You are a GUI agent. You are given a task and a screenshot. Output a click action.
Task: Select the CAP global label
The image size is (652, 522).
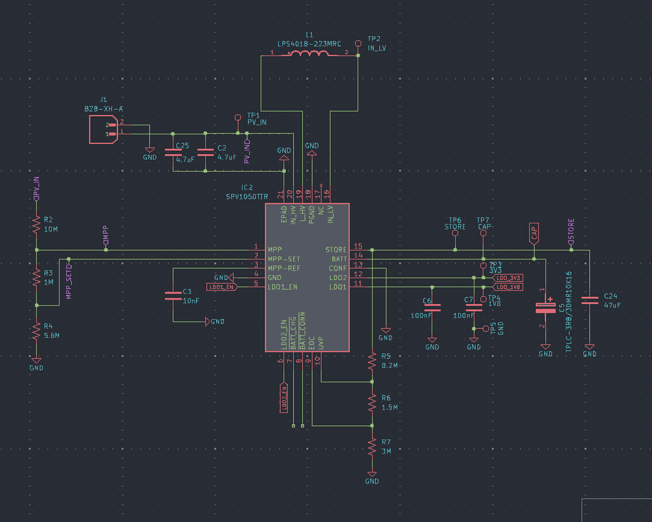tap(535, 234)
